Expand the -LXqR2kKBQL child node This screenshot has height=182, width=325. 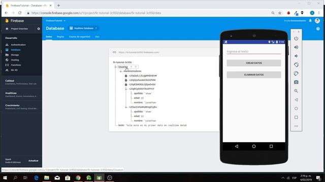coord(126,84)
